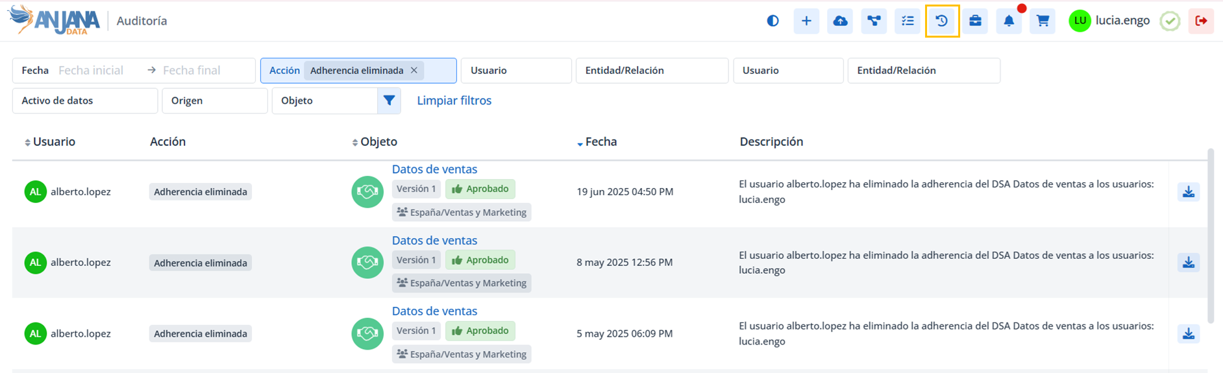Open the 'Activo de datos' filter dropdown
Image resolution: width=1223 pixels, height=373 pixels.
tap(84, 101)
